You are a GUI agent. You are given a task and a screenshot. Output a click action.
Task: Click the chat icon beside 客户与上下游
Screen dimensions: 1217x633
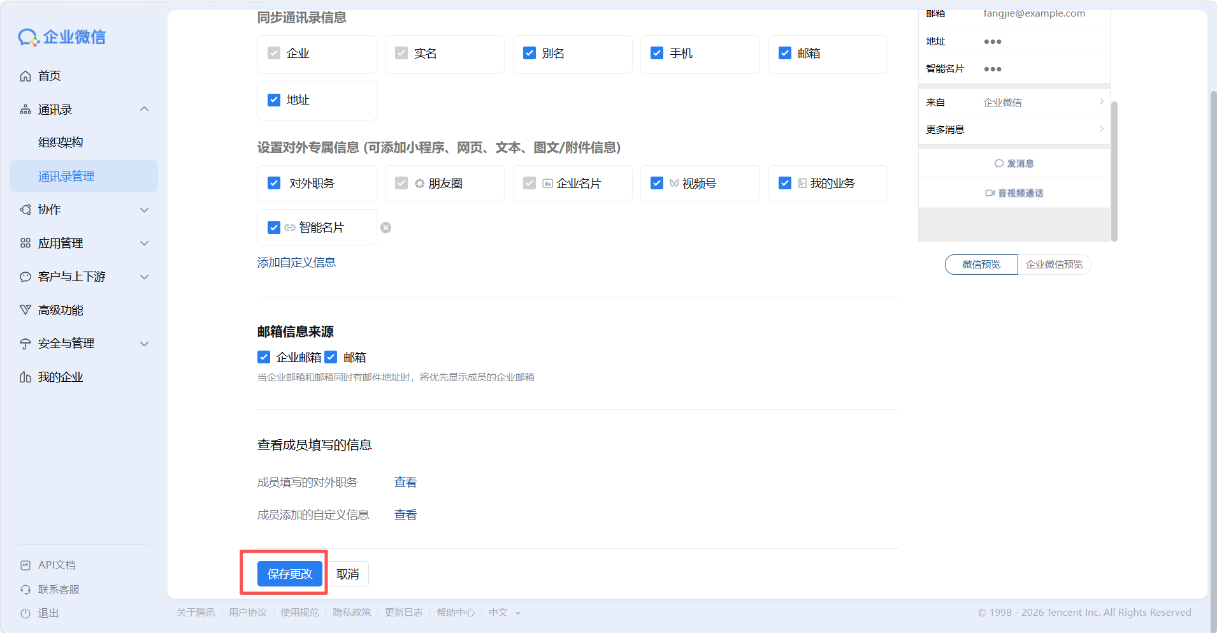point(25,277)
